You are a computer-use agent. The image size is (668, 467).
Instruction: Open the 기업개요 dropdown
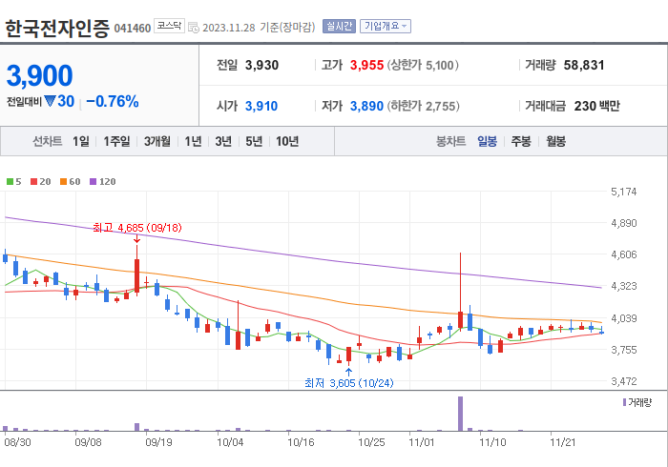386,27
